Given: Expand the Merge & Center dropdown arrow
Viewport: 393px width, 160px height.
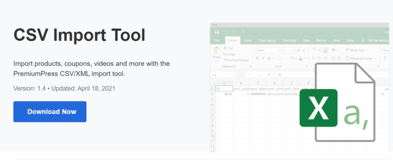Looking at the screenshot, I should coord(376,58).
